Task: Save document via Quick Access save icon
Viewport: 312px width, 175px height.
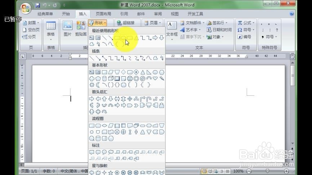Action: coord(37,5)
